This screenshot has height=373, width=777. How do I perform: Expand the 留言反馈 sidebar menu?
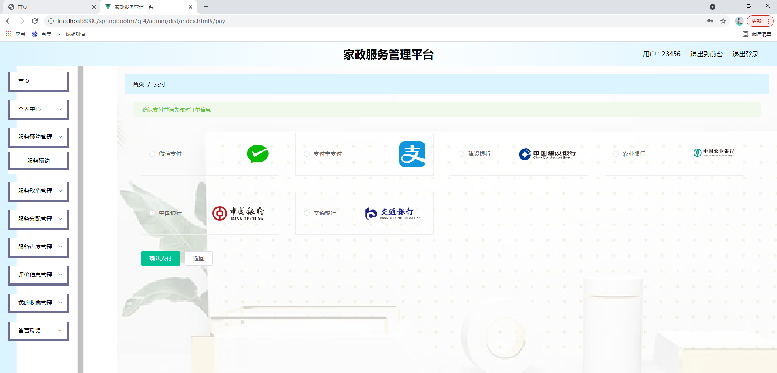coord(38,331)
